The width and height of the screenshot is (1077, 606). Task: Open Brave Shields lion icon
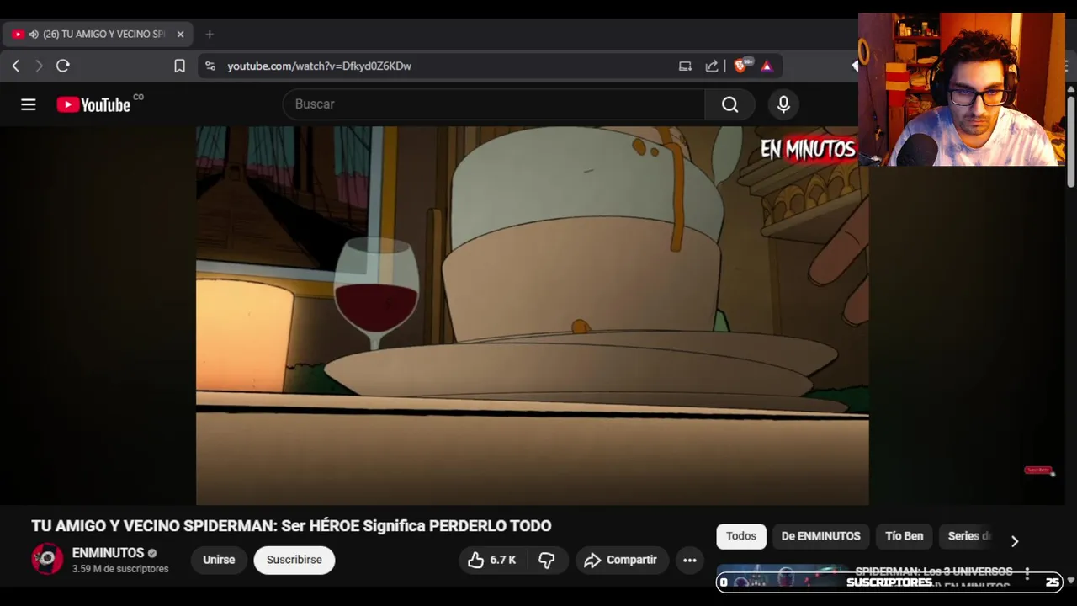click(x=741, y=66)
